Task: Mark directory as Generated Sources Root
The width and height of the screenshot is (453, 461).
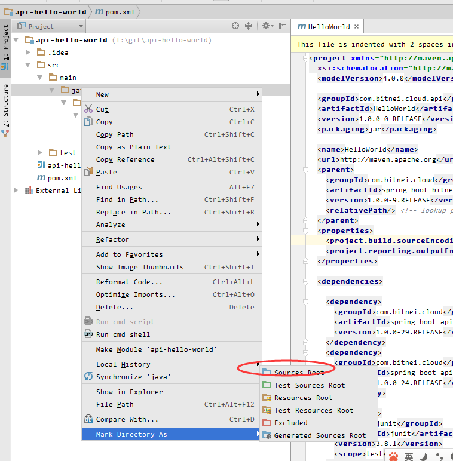Action: click(x=319, y=435)
